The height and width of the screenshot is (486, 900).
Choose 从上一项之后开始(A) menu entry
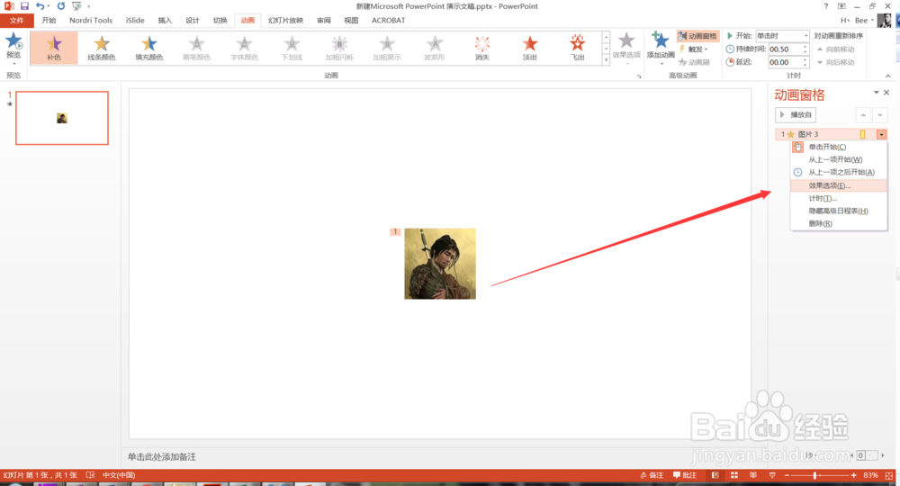pyautogui.click(x=839, y=172)
